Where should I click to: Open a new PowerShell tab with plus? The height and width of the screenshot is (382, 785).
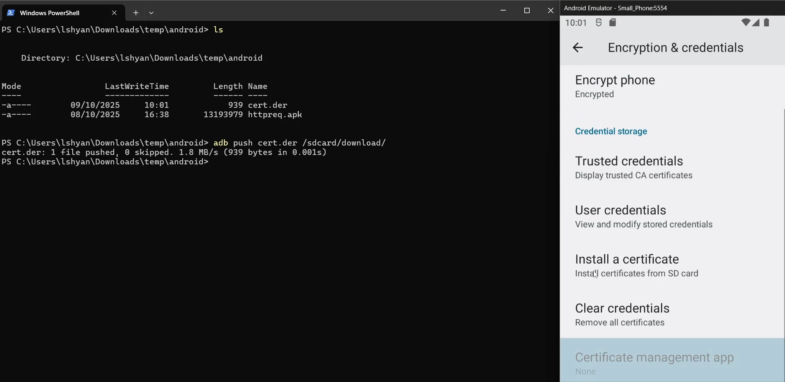coord(136,13)
